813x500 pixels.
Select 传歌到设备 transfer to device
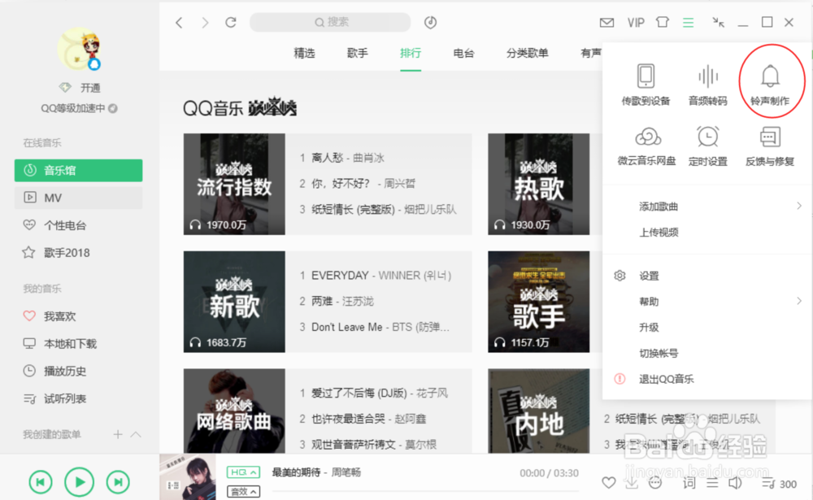[x=646, y=79]
